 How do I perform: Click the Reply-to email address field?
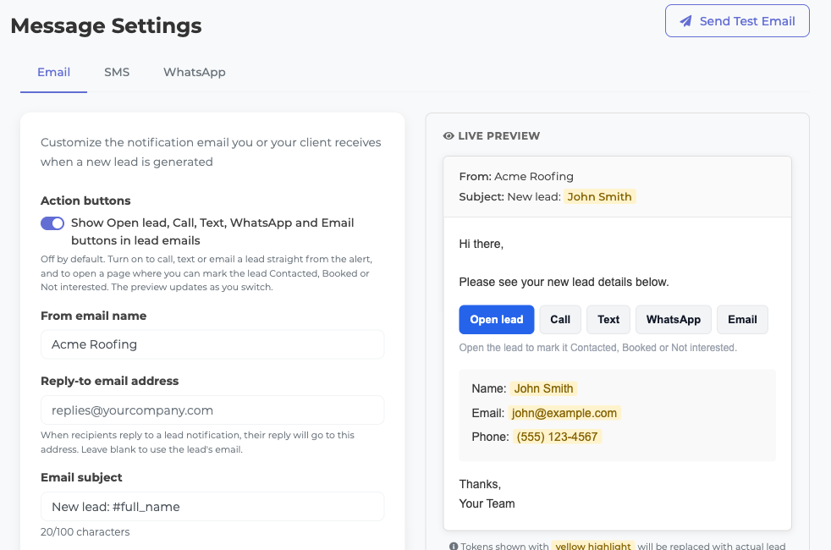coord(212,410)
